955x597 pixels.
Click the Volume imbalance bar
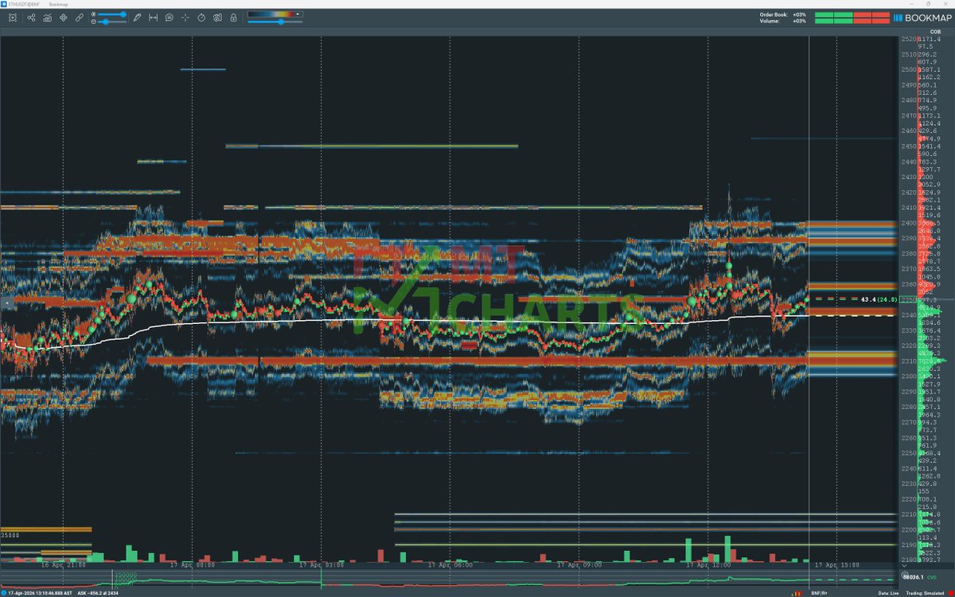[851, 21]
